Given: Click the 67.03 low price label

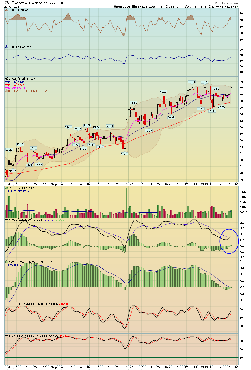Looking at the screenshot, I should [221, 107].
